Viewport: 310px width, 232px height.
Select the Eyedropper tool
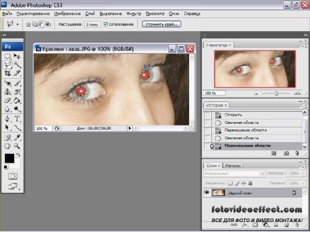pos(17,137)
